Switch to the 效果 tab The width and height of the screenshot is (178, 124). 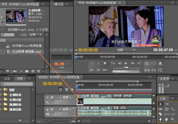pos(20,79)
